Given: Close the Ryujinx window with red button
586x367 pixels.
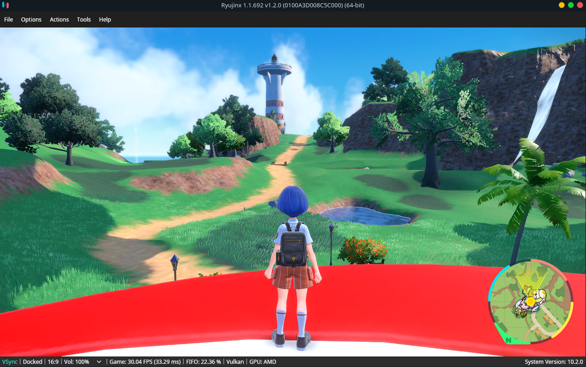Looking at the screenshot, I should [580, 5].
